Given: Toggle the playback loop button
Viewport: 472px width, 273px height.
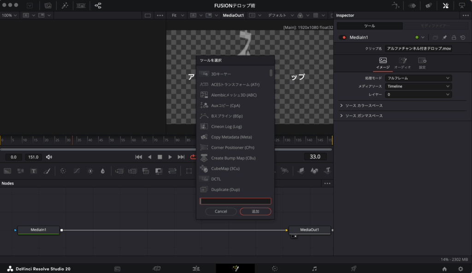Looking at the screenshot, I should [193, 157].
